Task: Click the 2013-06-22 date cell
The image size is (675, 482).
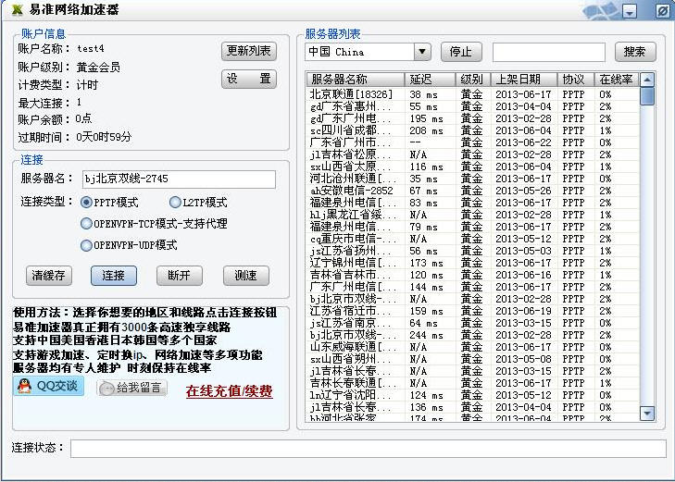Action: [x=523, y=142]
